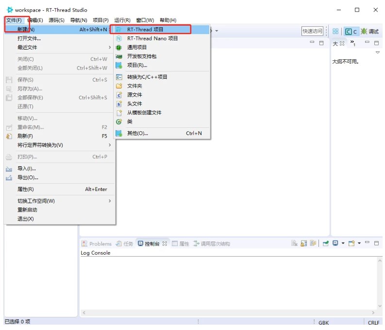
Task: Click the 快速访问 quick access field
Action: [x=312, y=31]
